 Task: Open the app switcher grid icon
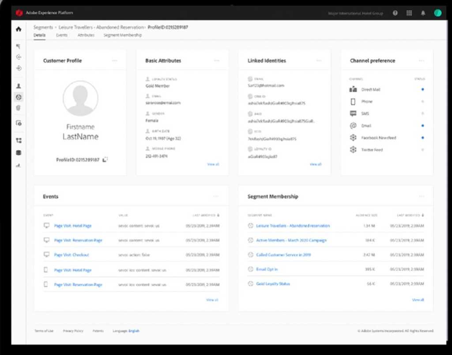coord(409,13)
